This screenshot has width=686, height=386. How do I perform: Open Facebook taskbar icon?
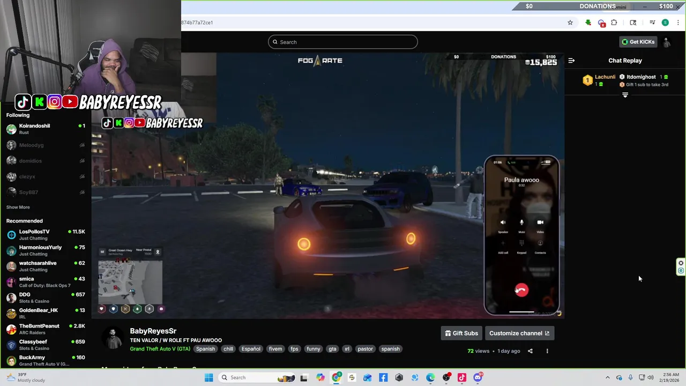(x=383, y=377)
